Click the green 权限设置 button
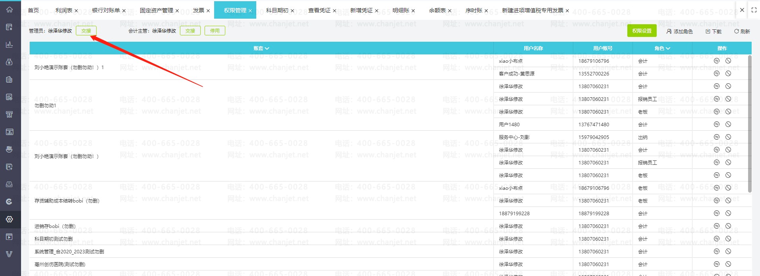 coord(642,31)
